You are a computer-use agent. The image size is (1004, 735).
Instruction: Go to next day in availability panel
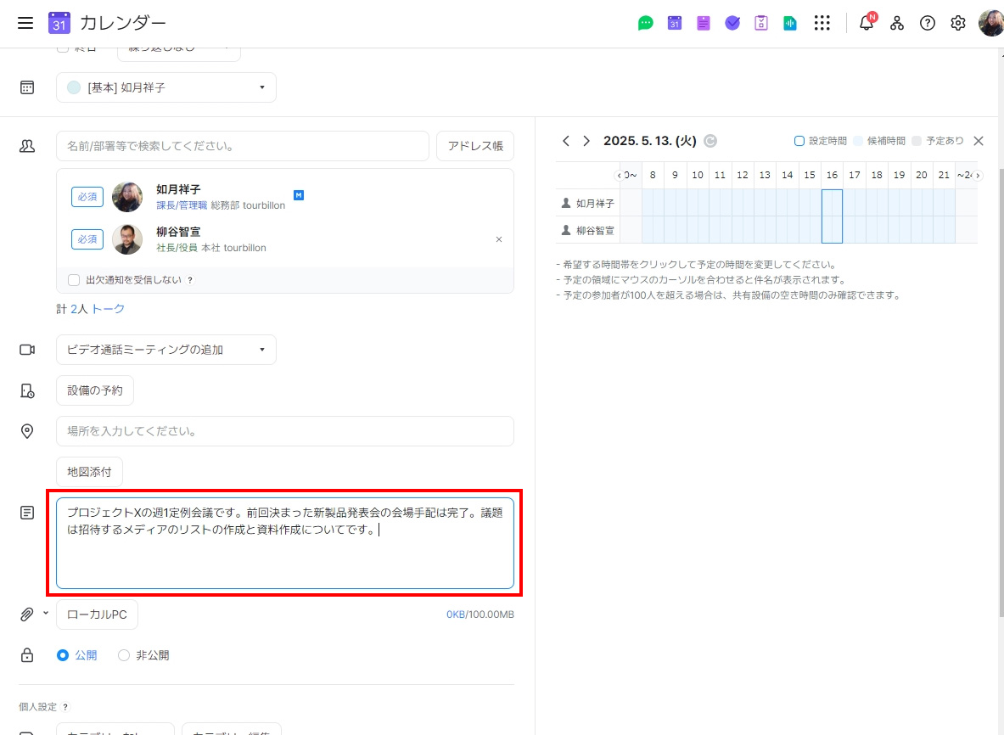point(586,141)
